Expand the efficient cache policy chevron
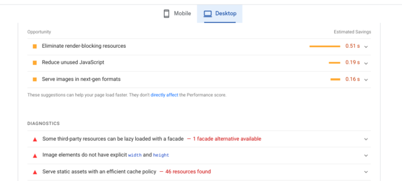The height and width of the screenshot is (181, 402). click(x=366, y=172)
